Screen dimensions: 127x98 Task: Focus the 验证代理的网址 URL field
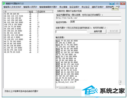tap(89, 18)
